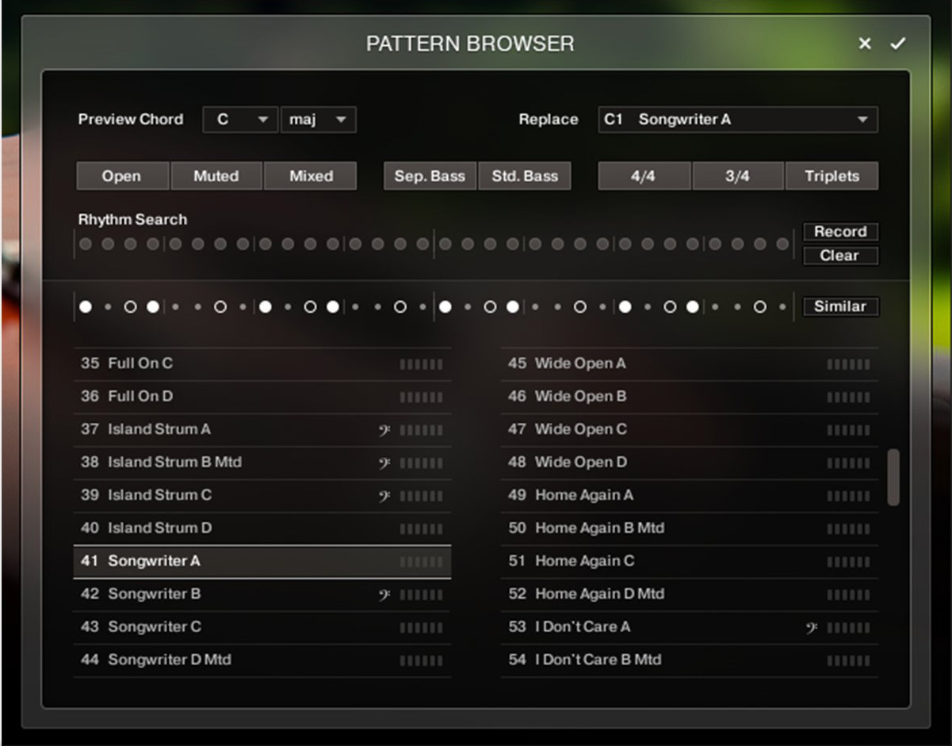Open the Preview Chord root note dropdown
Image resolution: width=952 pixels, height=746 pixels.
(x=239, y=120)
